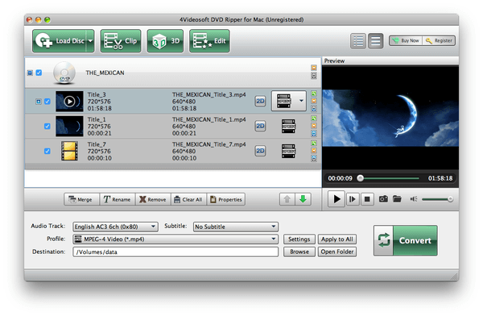Image resolution: width=483 pixels, height=316 pixels.
Task: Click the Buy Now button
Action: pyautogui.click(x=406, y=41)
